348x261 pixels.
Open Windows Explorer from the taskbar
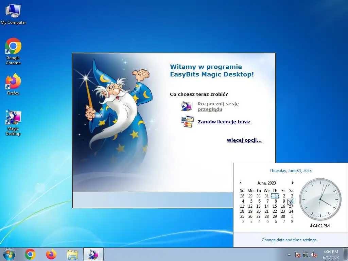tap(72, 254)
